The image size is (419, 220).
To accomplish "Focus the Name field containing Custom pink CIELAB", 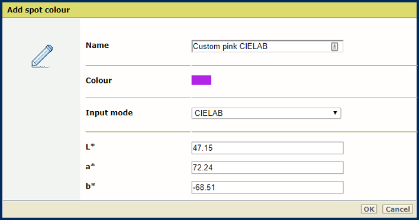I will [267, 47].
